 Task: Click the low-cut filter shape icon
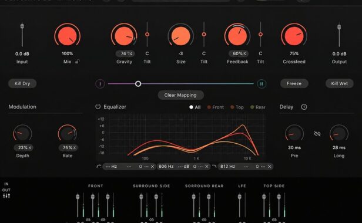99,166
